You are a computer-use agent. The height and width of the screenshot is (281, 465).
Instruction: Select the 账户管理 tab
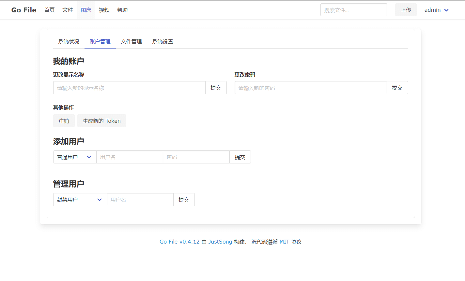(x=100, y=41)
